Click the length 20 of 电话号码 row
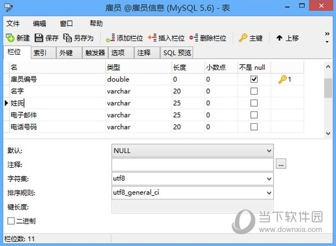 188,127
